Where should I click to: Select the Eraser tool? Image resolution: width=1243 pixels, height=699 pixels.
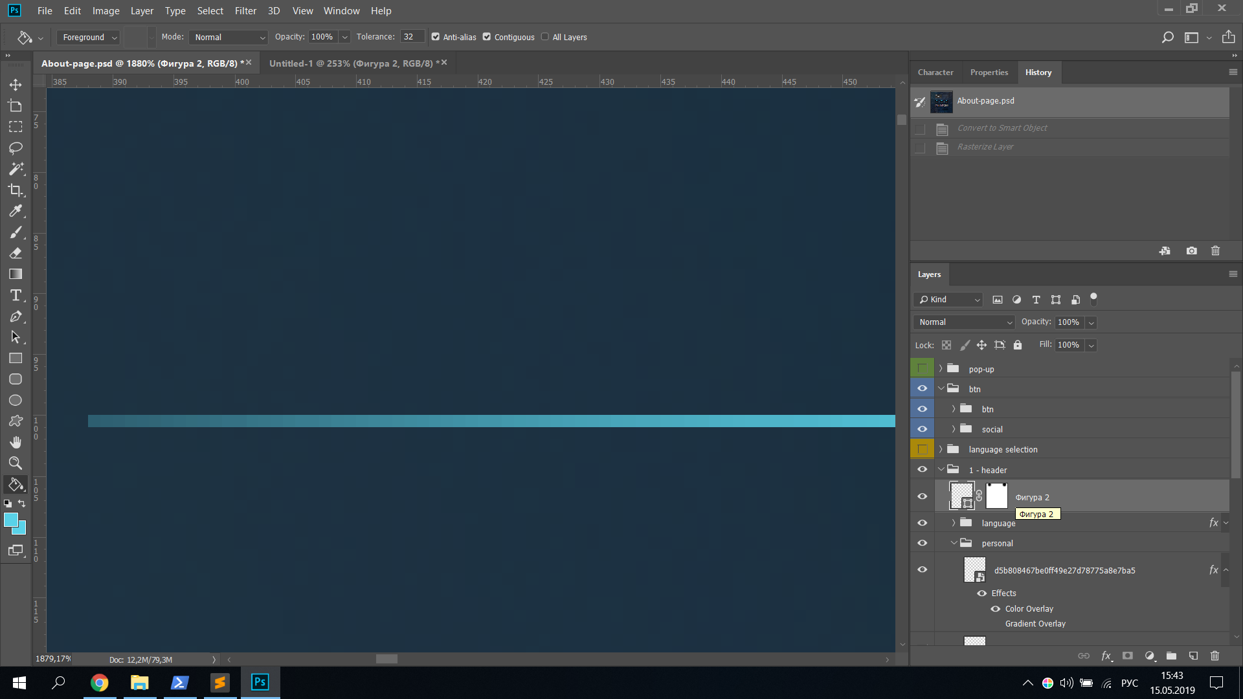[x=16, y=253]
